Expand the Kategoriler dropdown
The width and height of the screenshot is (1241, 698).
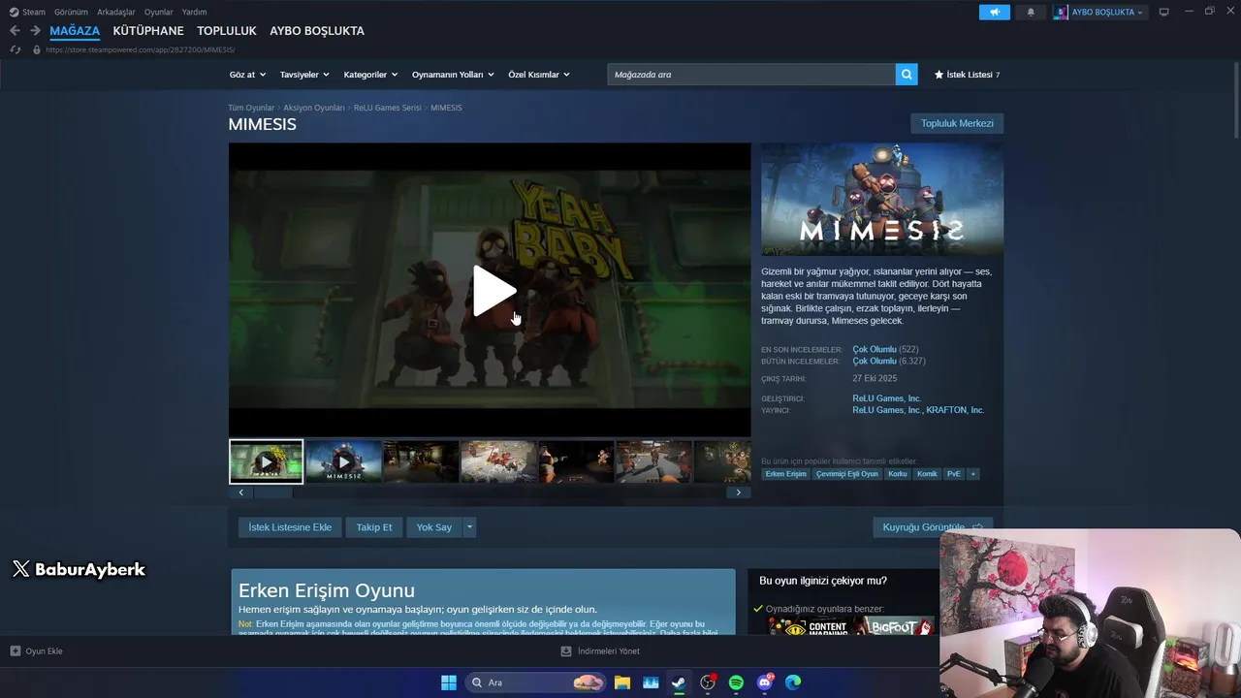[370, 75]
